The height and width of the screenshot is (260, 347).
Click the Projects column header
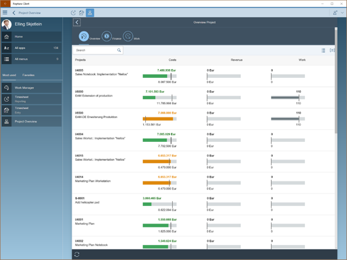click(x=80, y=60)
